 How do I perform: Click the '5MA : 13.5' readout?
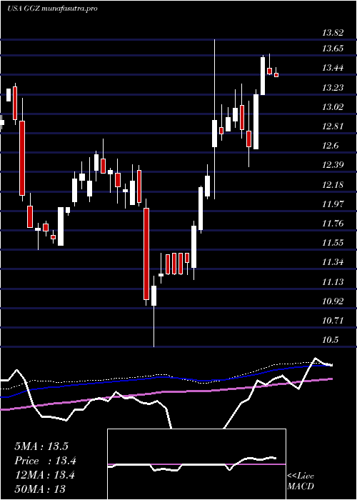(x=41, y=446)
